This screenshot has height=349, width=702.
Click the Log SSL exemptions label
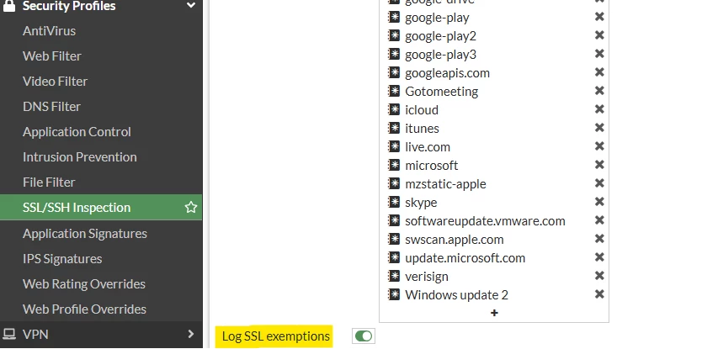point(276,336)
